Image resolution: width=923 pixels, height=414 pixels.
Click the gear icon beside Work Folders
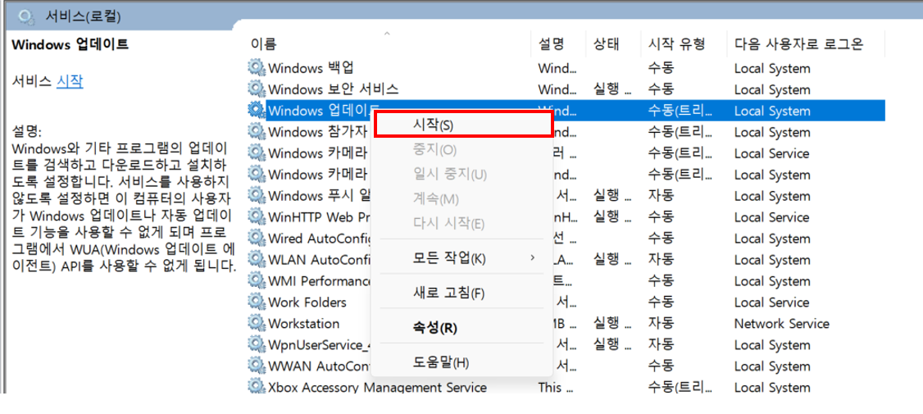256,303
